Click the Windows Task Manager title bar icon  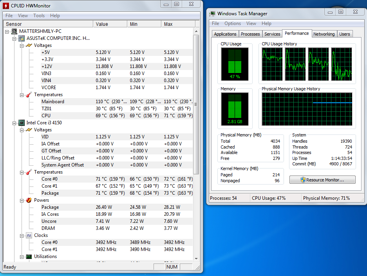click(x=212, y=14)
